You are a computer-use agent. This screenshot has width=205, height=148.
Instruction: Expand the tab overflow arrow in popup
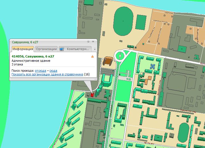coord(95,49)
